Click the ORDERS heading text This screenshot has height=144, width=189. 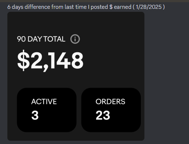[x=111, y=102]
